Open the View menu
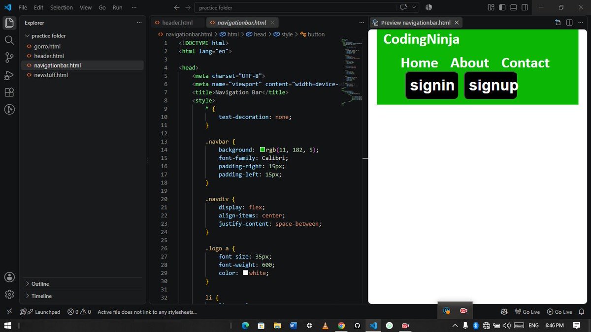The width and height of the screenshot is (591, 332). 86,7
